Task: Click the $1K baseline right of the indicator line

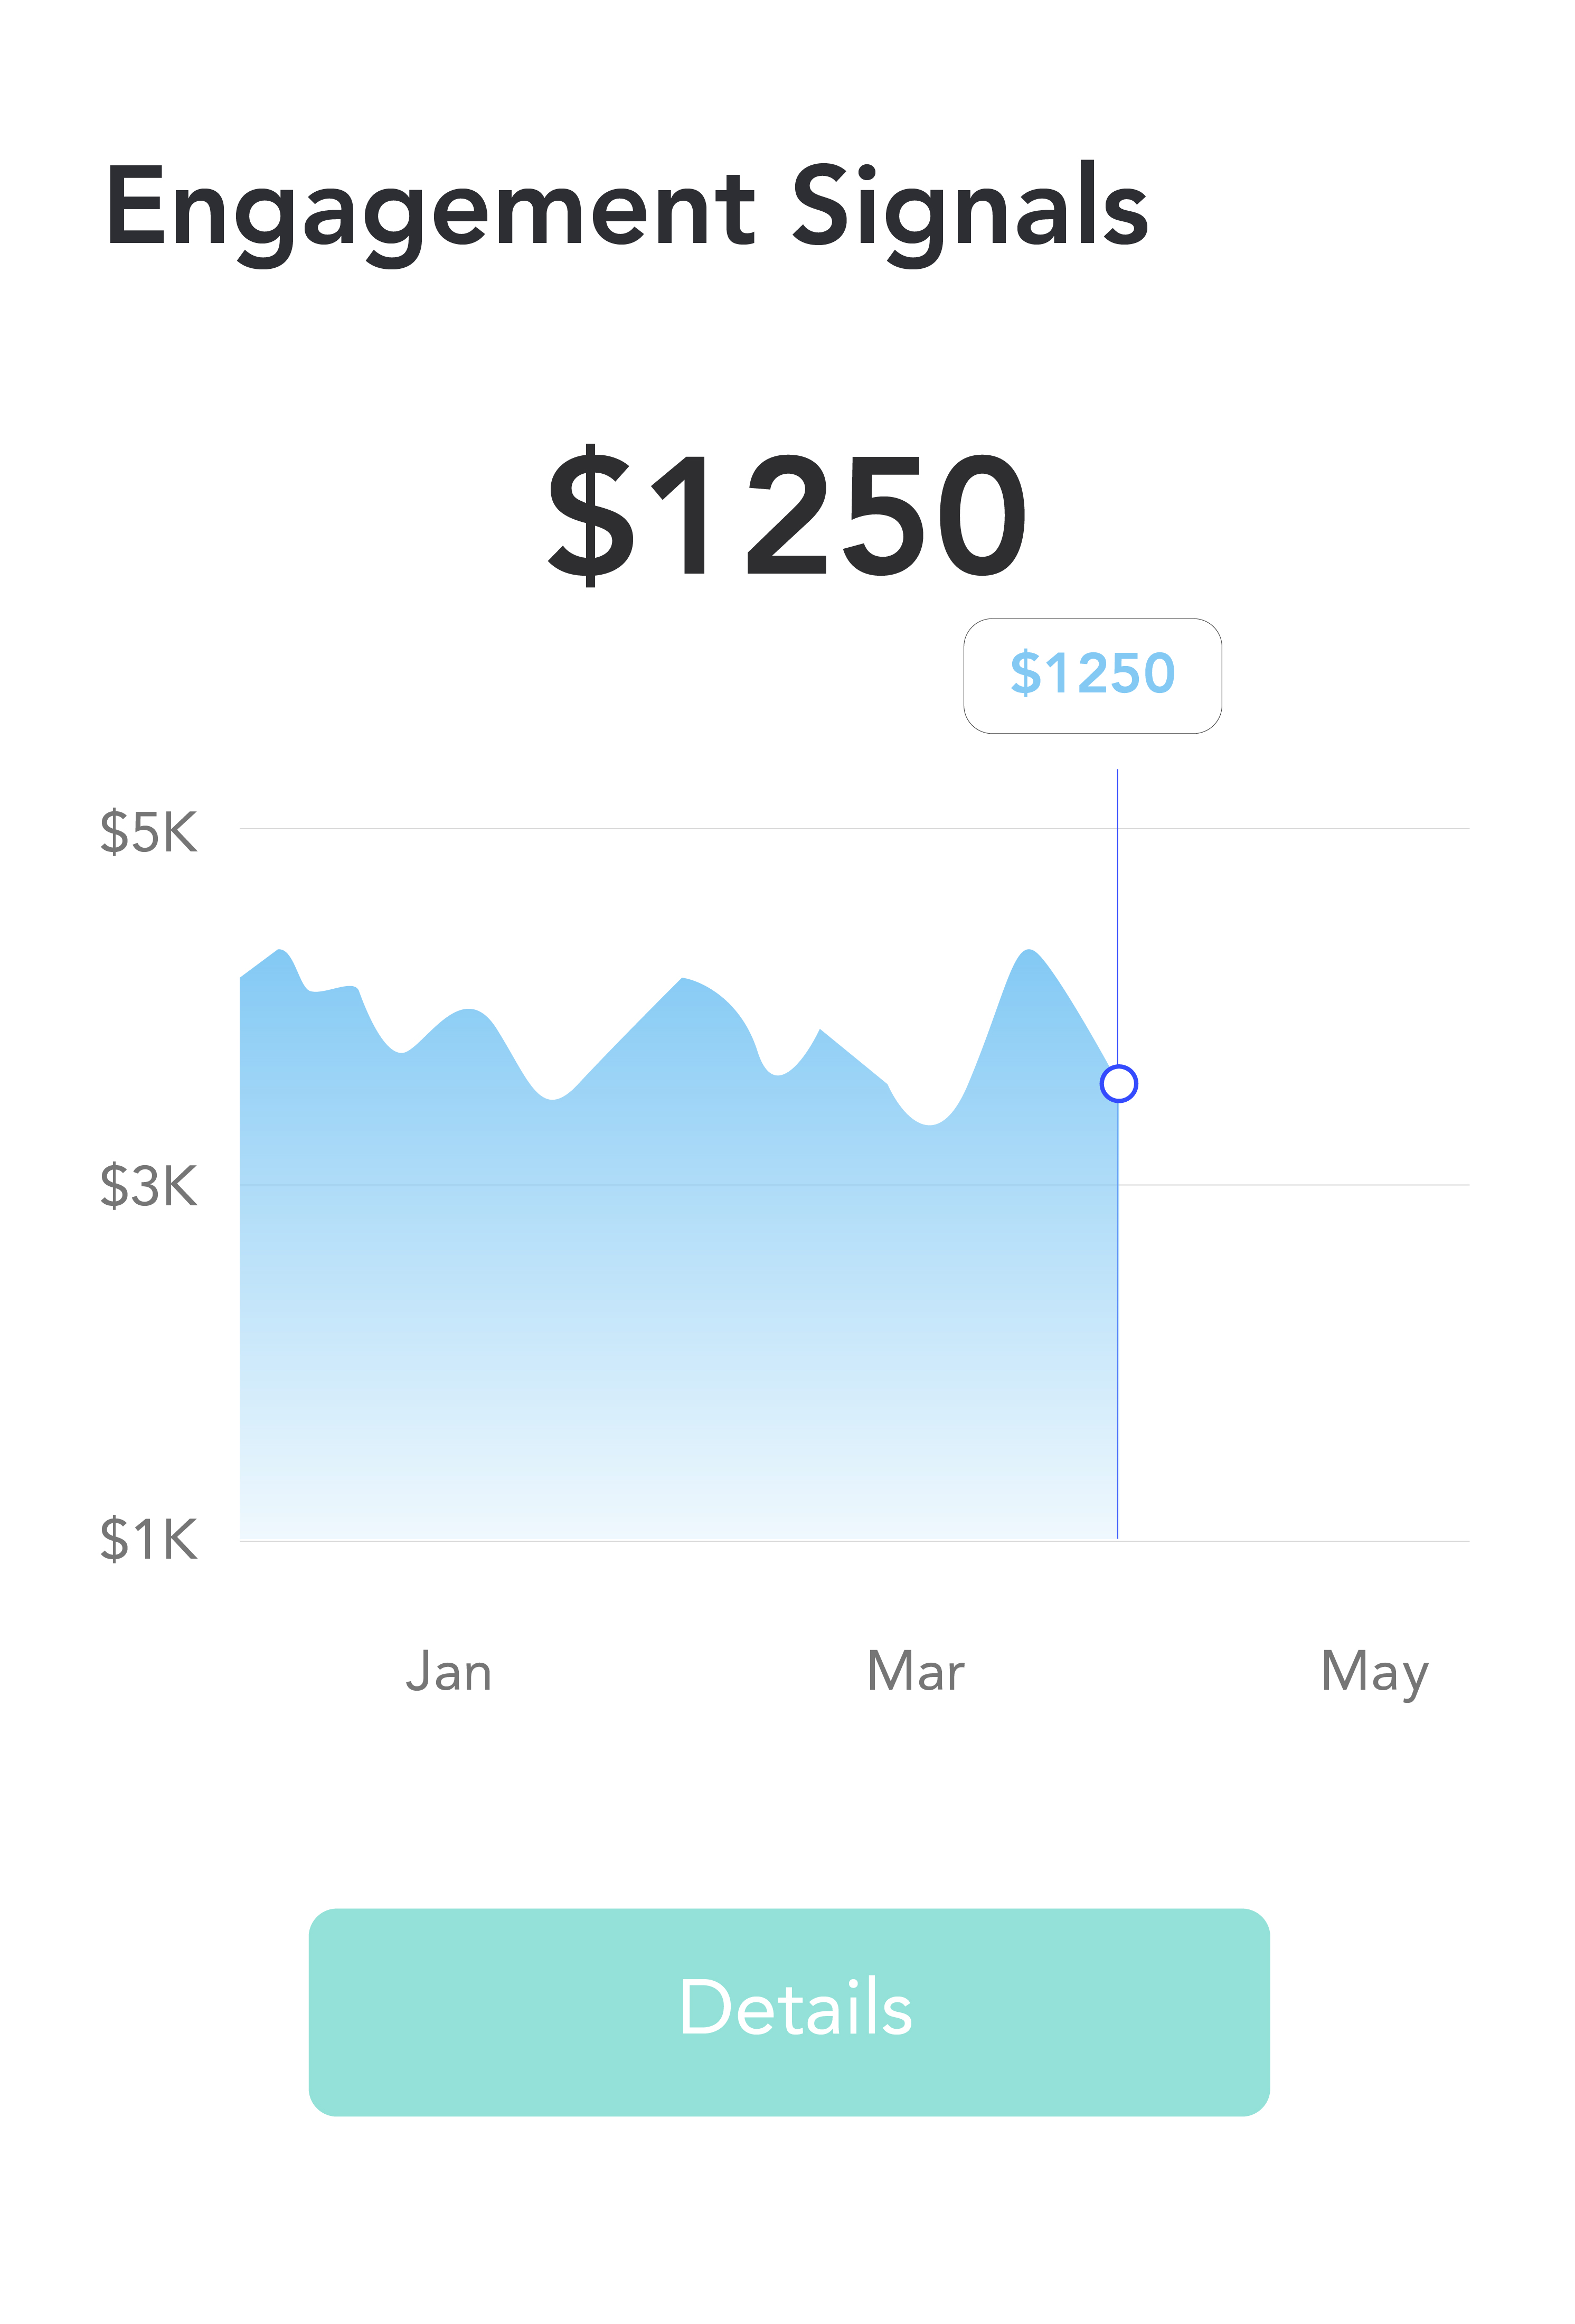Action: pyautogui.click(x=1299, y=1541)
